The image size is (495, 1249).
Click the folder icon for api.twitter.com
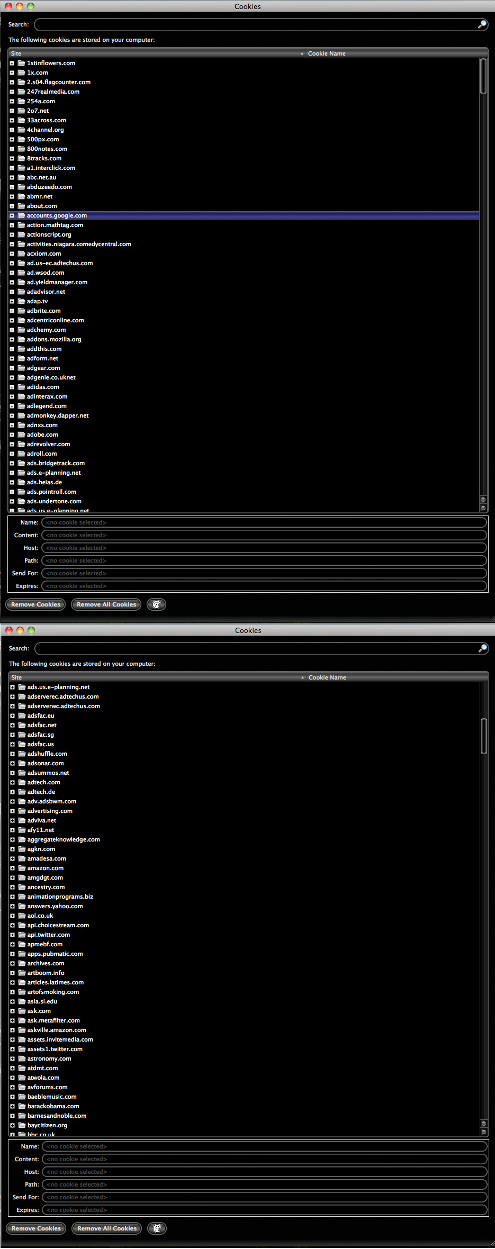pos(22,935)
